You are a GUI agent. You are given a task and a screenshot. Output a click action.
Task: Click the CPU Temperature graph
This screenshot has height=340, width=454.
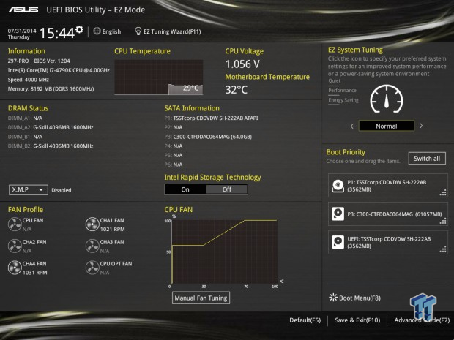(x=159, y=78)
